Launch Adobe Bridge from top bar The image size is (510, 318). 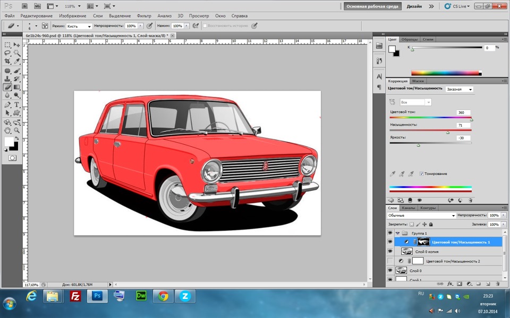(x=25, y=6)
